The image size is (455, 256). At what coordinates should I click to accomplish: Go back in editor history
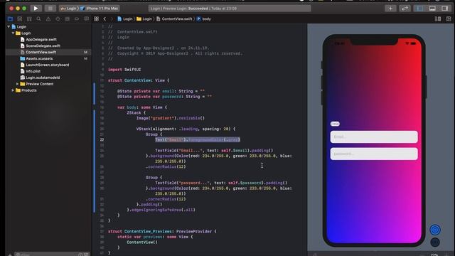coord(105,19)
